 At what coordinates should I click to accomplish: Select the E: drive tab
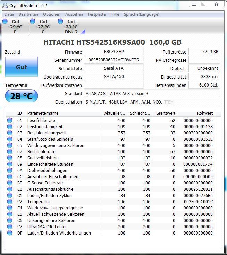pyautogui.click(x=16, y=26)
